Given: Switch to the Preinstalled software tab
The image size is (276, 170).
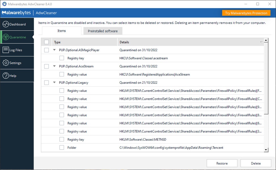Looking at the screenshot, I should click(x=103, y=31).
